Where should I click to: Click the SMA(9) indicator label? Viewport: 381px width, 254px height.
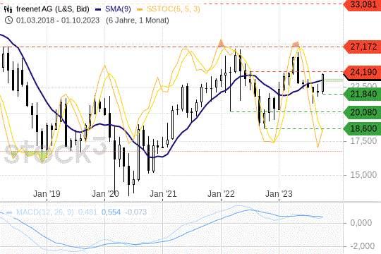118,9
